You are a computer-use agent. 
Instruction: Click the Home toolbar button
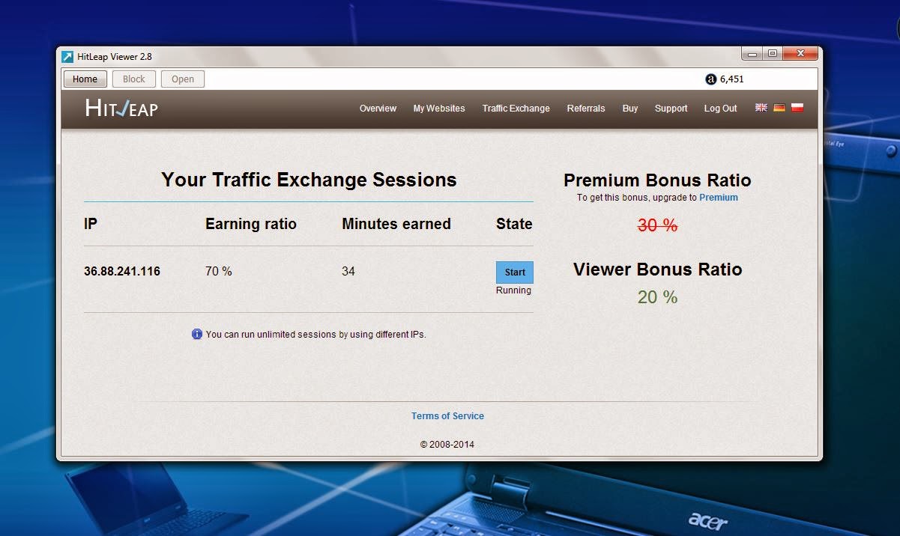[x=85, y=79]
